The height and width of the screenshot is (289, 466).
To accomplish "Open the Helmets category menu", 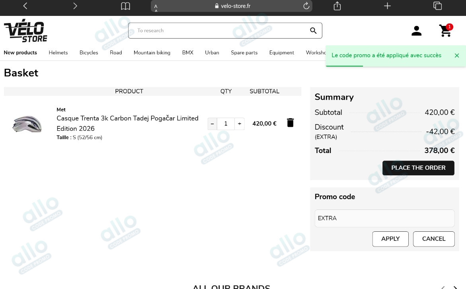I will [58, 52].
